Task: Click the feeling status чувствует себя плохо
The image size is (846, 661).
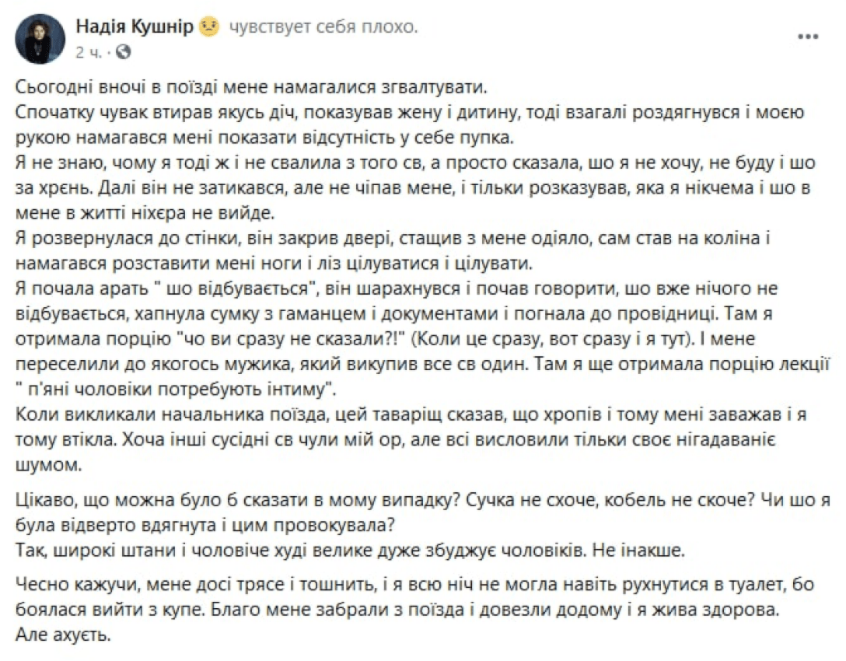Action: pos(322,26)
